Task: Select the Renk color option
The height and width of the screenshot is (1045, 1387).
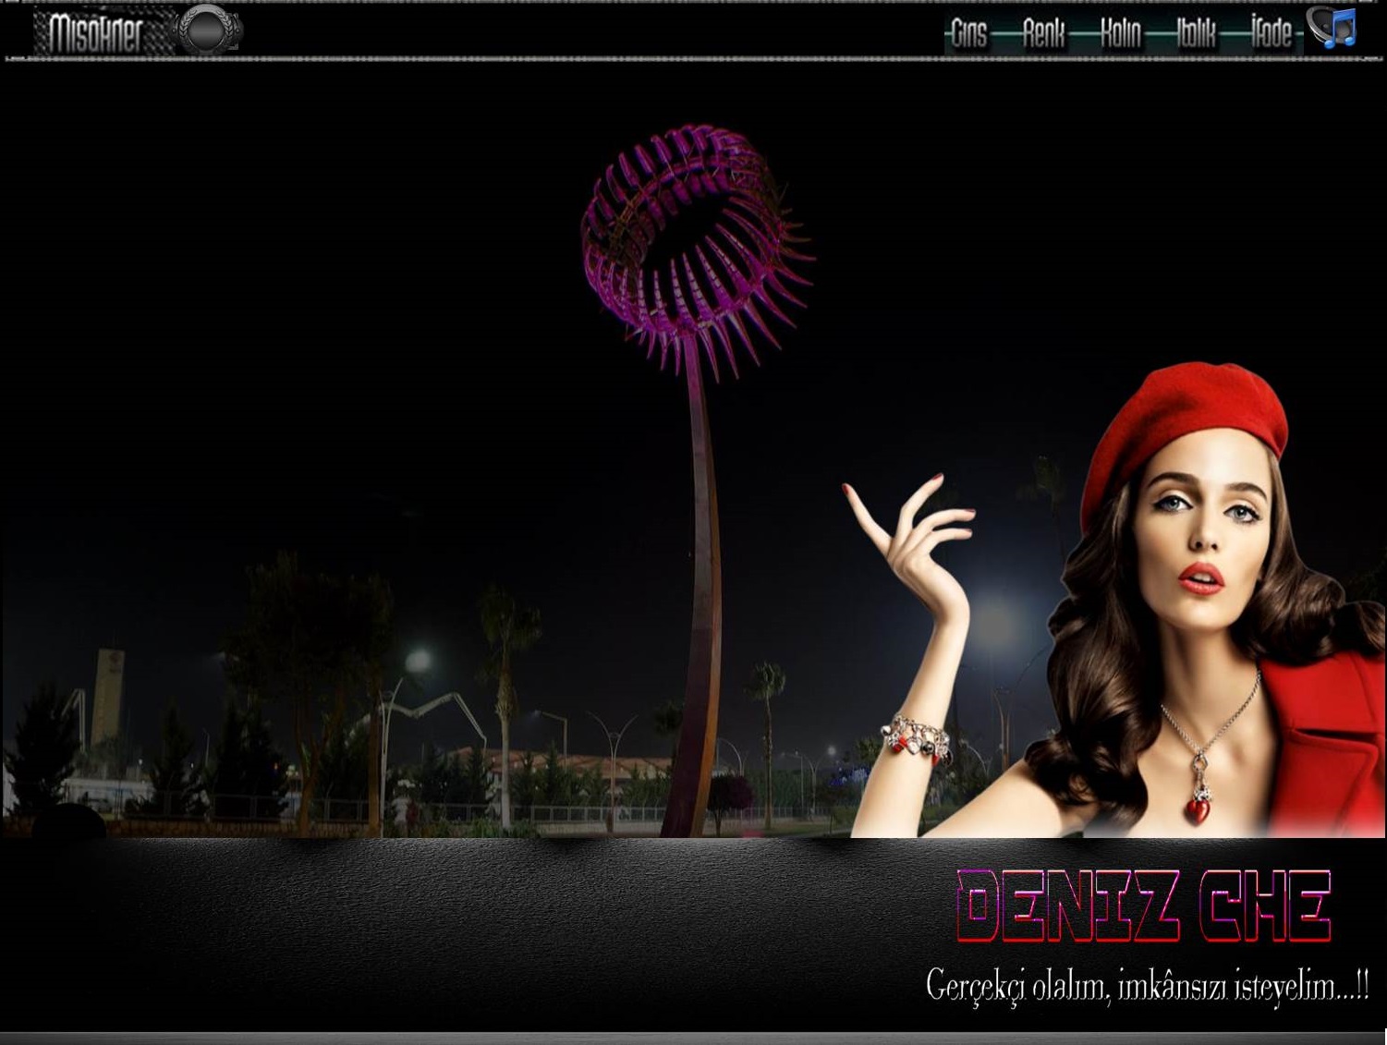Action: tap(1044, 34)
